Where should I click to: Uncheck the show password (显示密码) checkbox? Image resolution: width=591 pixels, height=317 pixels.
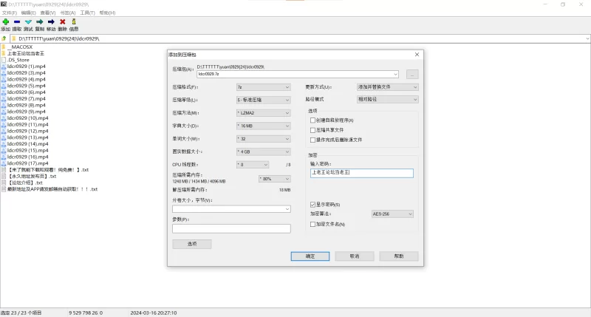(x=313, y=205)
